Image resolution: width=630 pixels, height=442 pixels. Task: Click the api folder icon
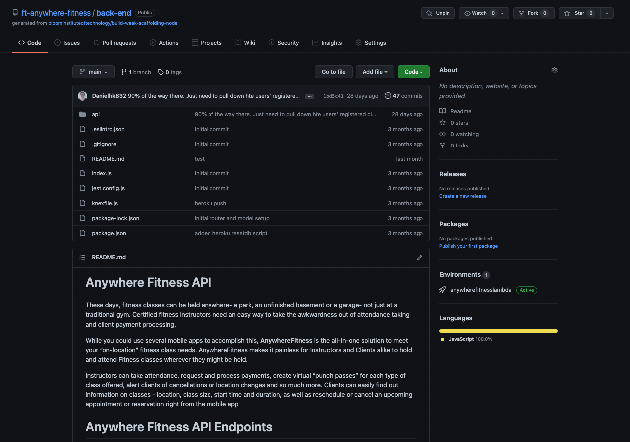click(82, 114)
